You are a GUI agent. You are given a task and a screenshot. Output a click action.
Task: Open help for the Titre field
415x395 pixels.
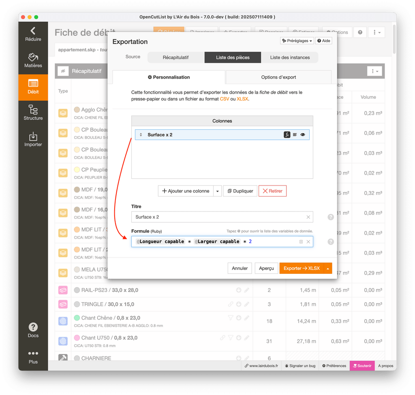(331, 217)
